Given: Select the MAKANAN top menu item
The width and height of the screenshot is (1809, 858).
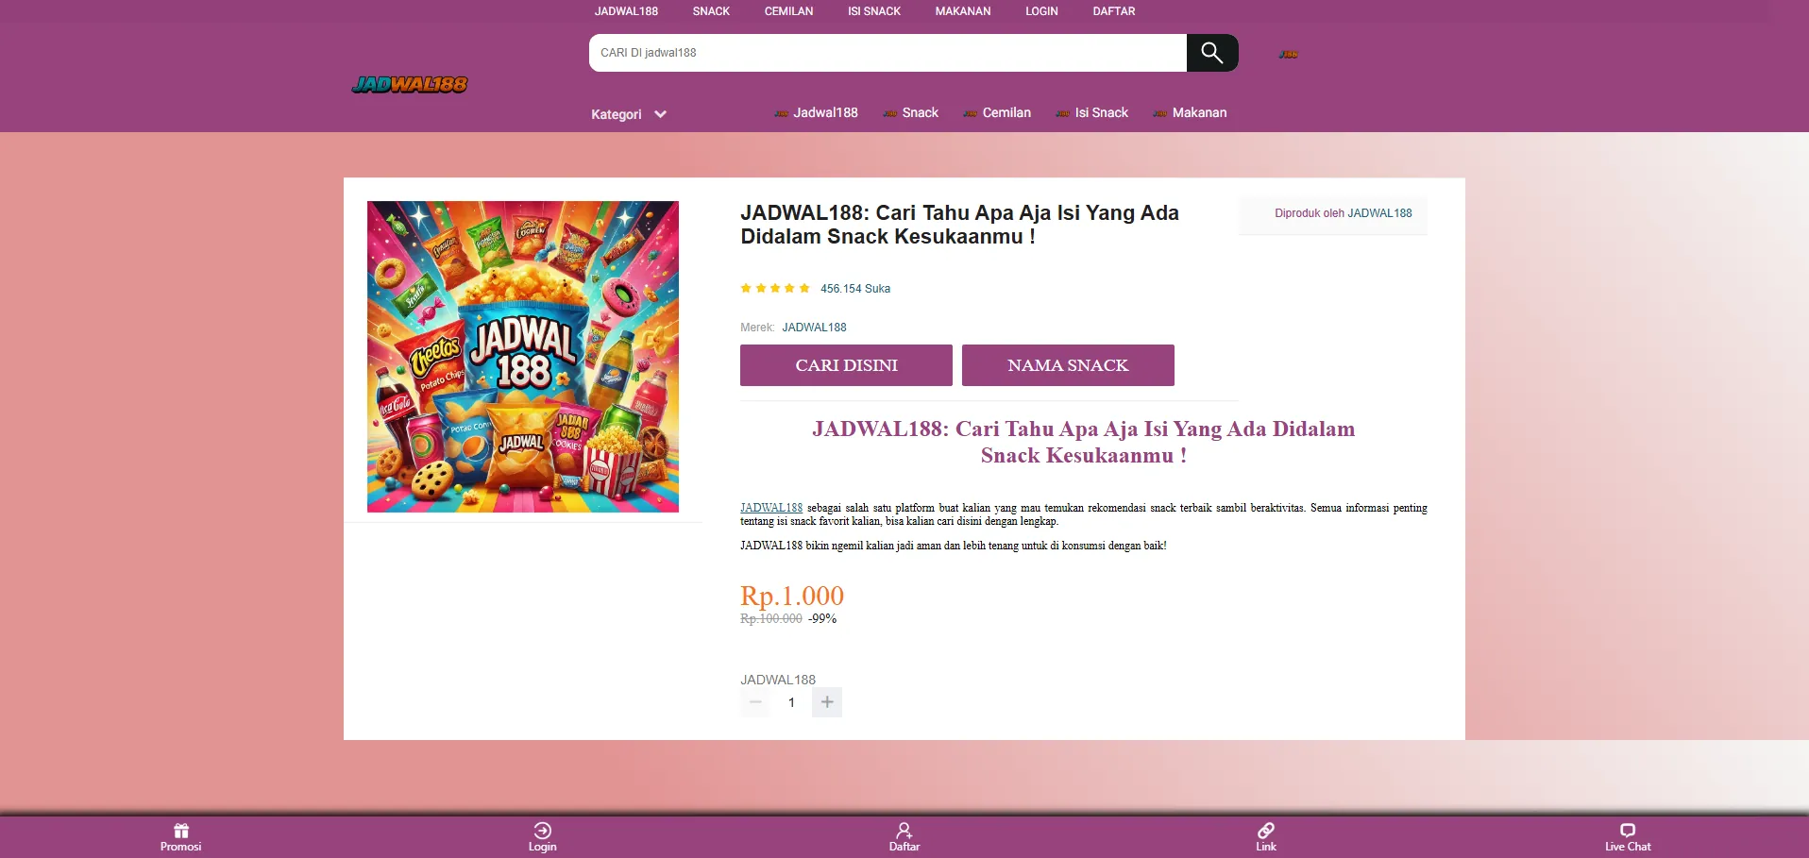Looking at the screenshot, I should [962, 11].
